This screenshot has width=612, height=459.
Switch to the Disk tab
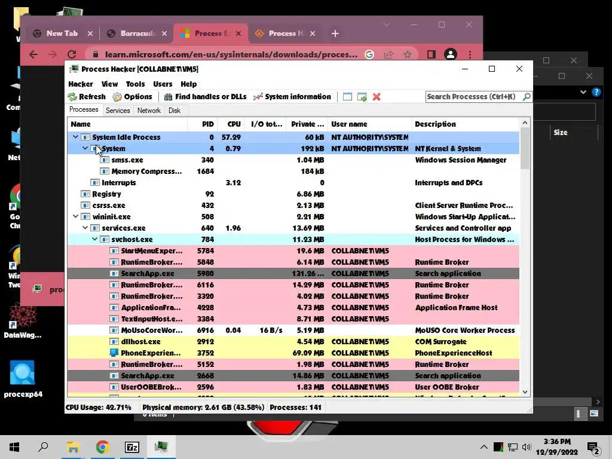coord(175,111)
